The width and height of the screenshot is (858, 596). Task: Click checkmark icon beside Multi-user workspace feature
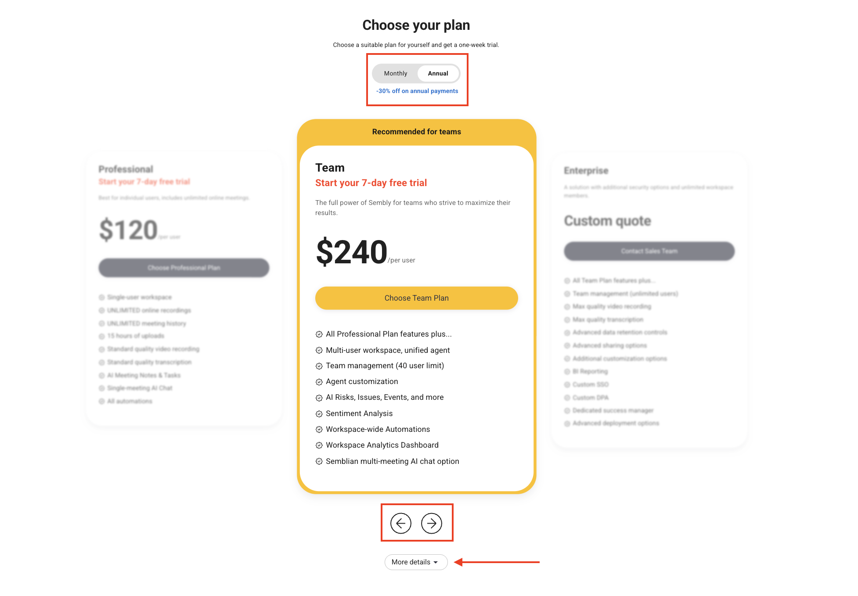[319, 351]
